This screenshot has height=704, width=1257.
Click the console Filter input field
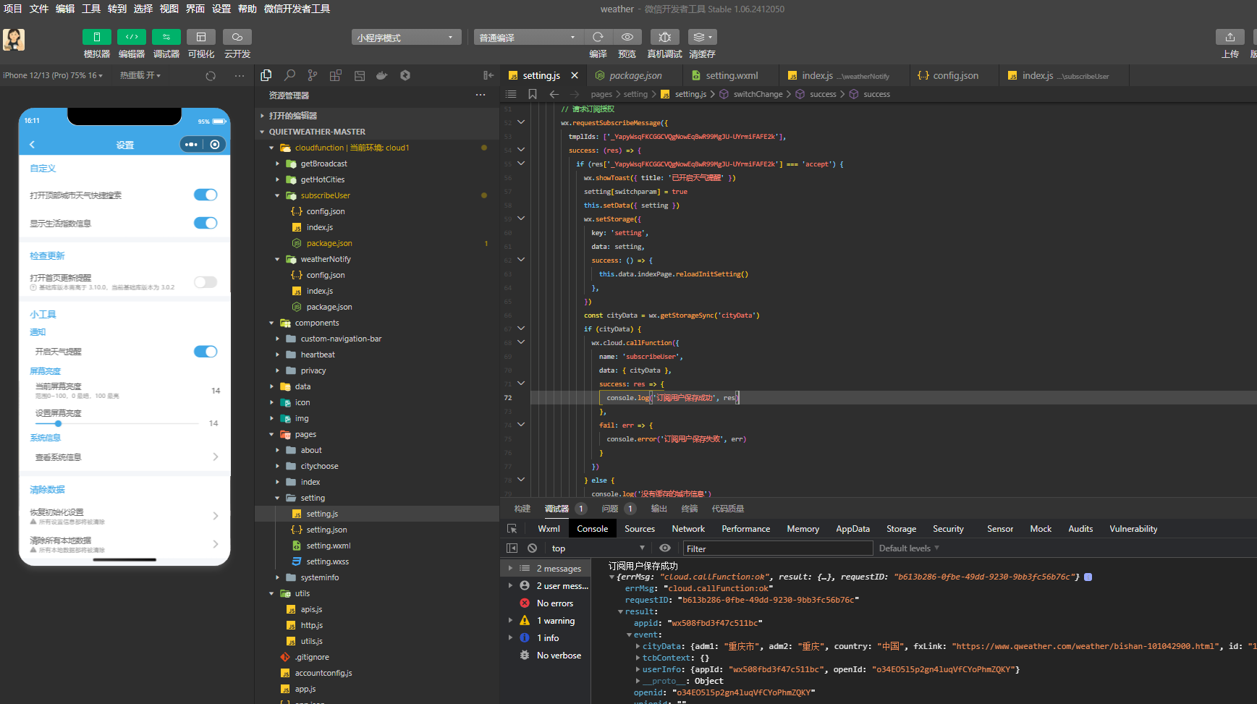[776, 548]
